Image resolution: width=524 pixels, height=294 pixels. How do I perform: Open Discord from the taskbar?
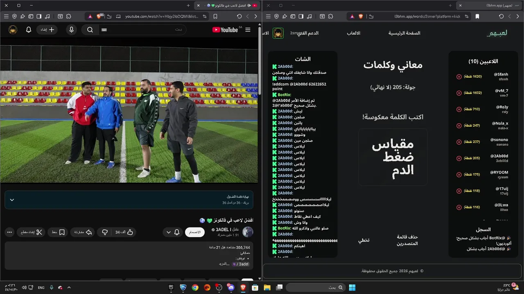pos(231,287)
